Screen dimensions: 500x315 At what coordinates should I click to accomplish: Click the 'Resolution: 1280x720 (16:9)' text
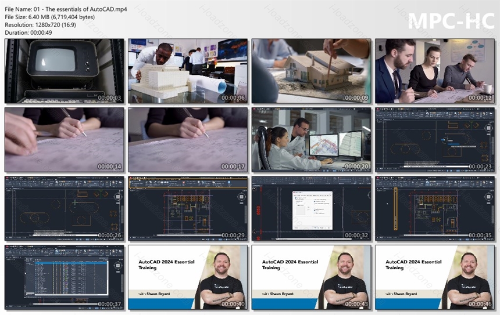point(40,25)
